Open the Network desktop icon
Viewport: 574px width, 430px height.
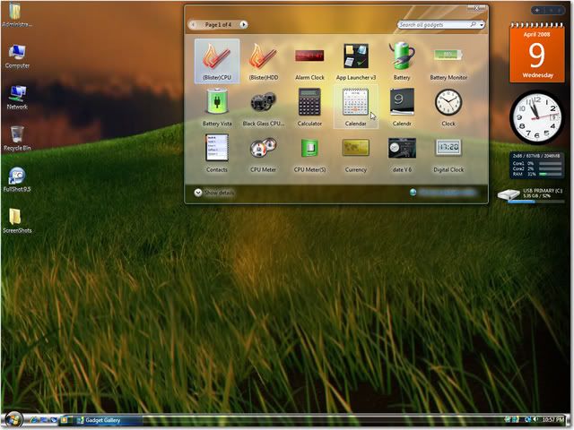coord(17,98)
